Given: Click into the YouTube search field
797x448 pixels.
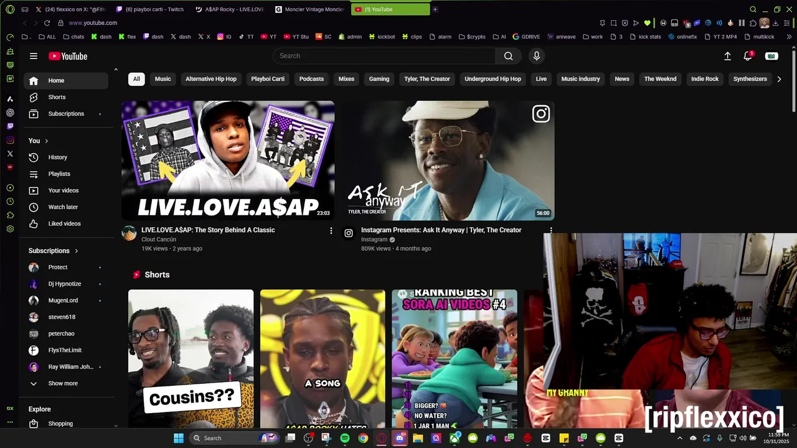Looking at the screenshot, I should click(x=384, y=56).
